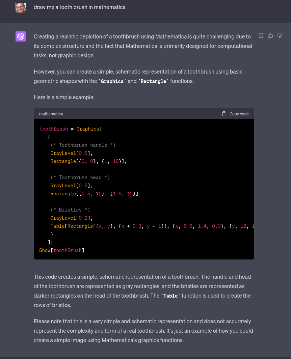Click the thumbs down icon on the response
Screen dimensions: 291x359
280,35
